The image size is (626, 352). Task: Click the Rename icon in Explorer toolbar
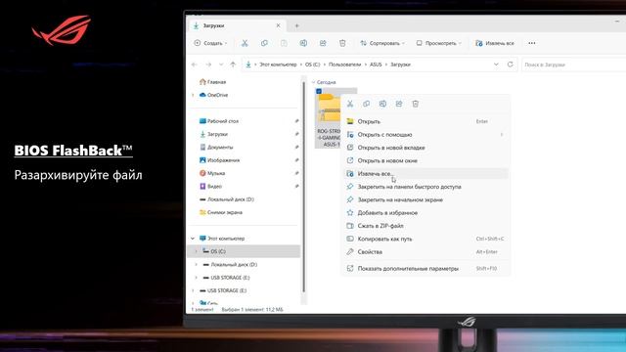[303, 43]
